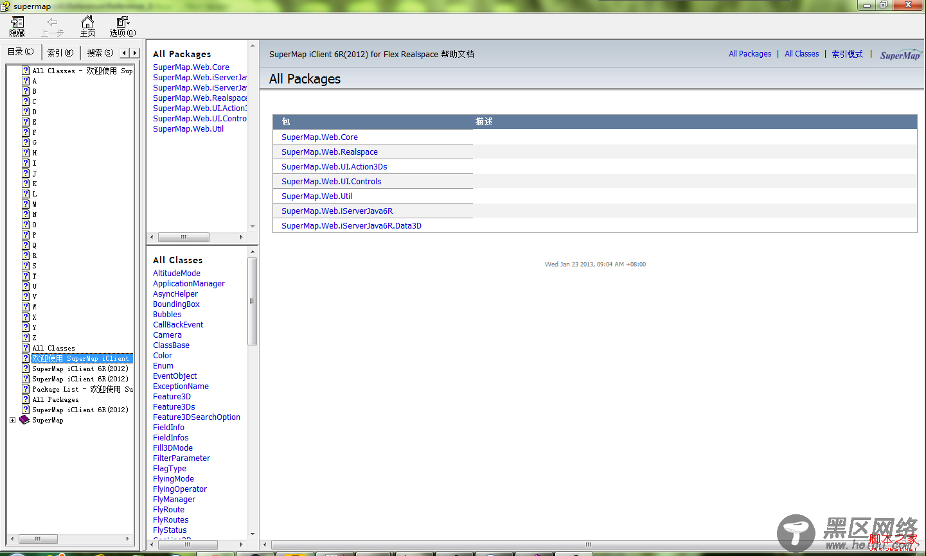Click the help icon beside All Packages tree item
This screenshot has width=926, height=556.
(x=26, y=399)
